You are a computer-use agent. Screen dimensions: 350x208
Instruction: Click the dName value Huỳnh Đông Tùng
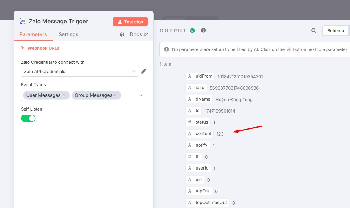pyautogui.click(x=234, y=99)
